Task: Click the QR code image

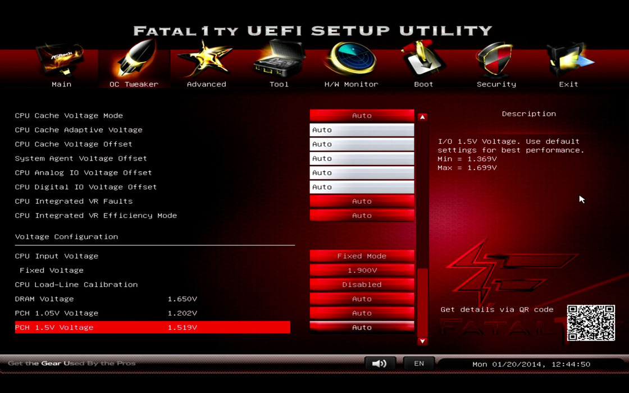Action: [591, 323]
